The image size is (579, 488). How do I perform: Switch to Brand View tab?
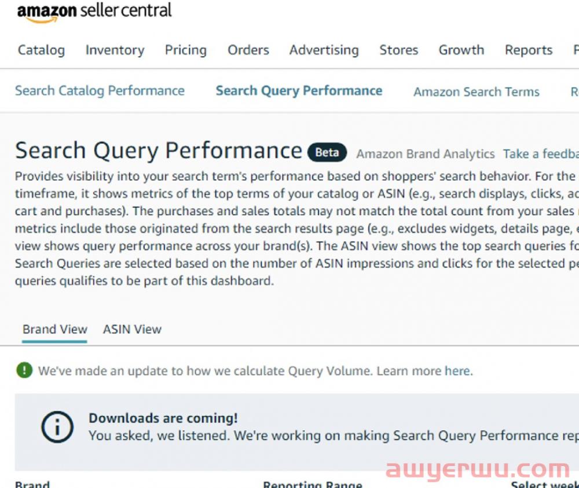54,329
